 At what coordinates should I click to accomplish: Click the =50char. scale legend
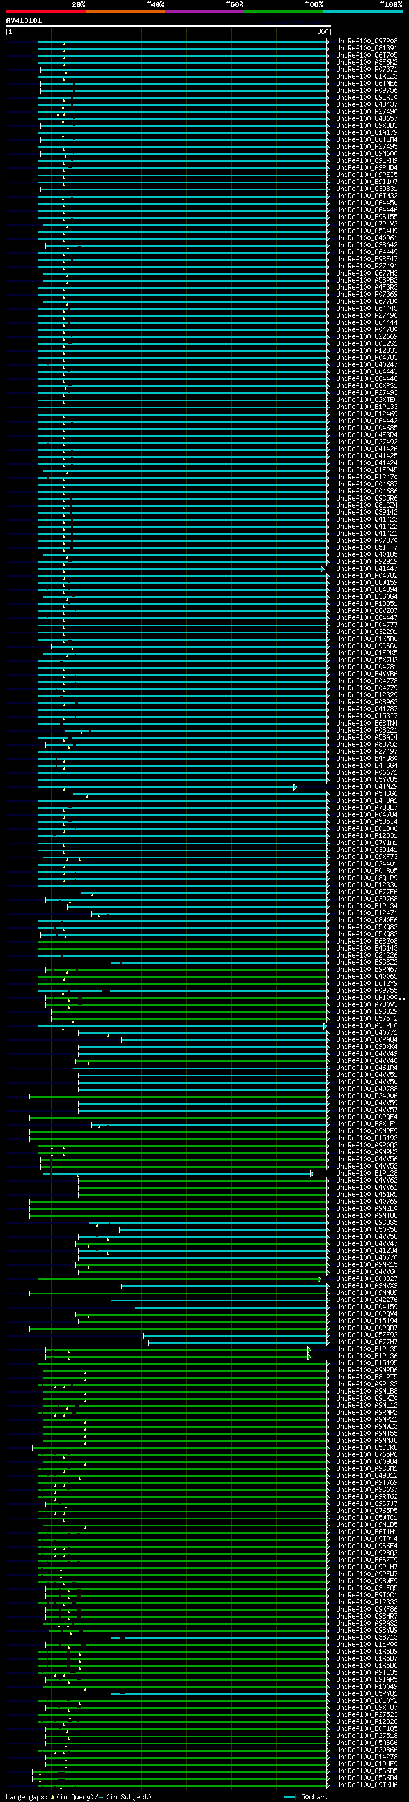point(306,1796)
